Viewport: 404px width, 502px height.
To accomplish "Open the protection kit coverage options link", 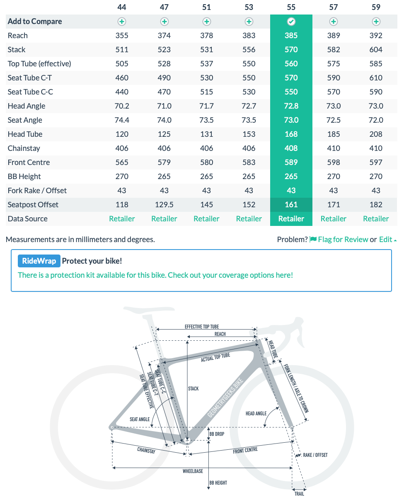I will coord(155,275).
